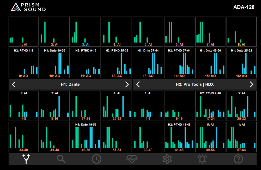This screenshot has height=170, width=261.
Task: Open the help question mark icon
Action: coord(238,159)
